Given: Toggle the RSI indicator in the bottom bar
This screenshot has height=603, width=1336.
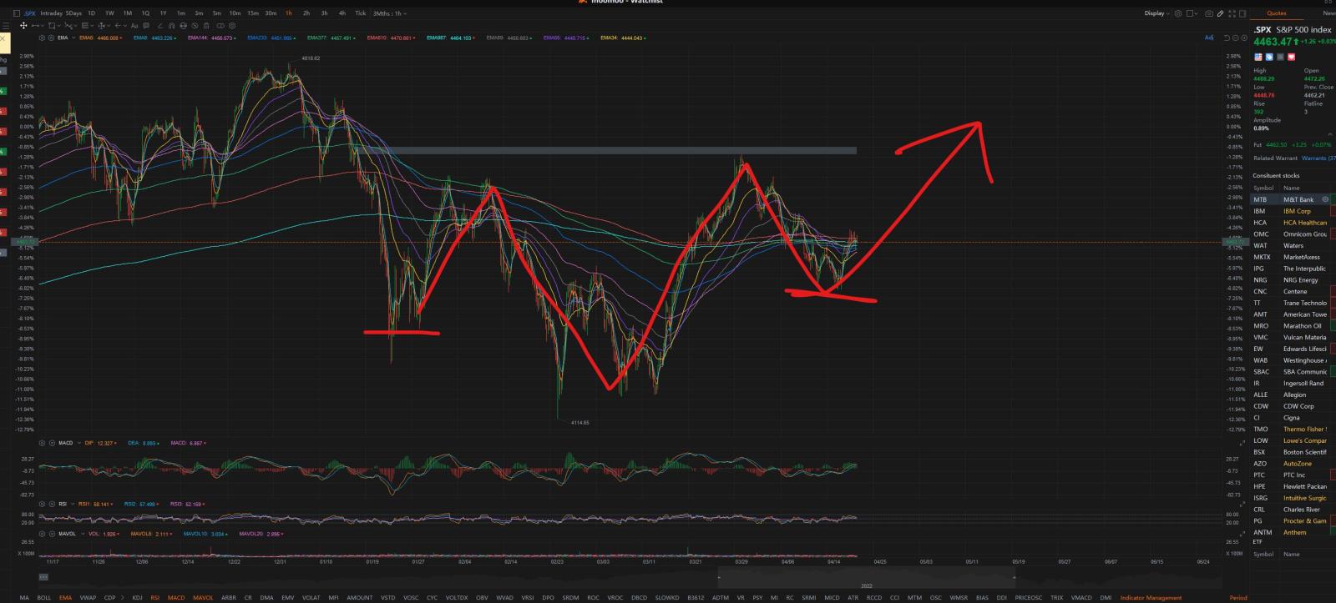Looking at the screenshot, I should click(154, 598).
